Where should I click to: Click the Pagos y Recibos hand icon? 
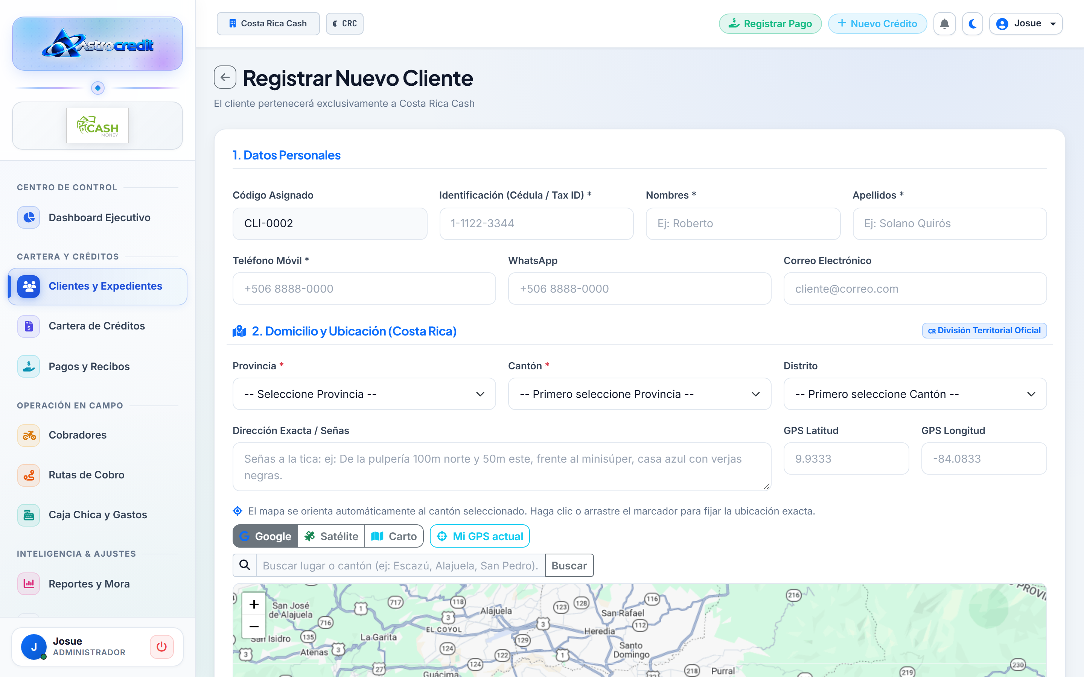click(29, 366)
